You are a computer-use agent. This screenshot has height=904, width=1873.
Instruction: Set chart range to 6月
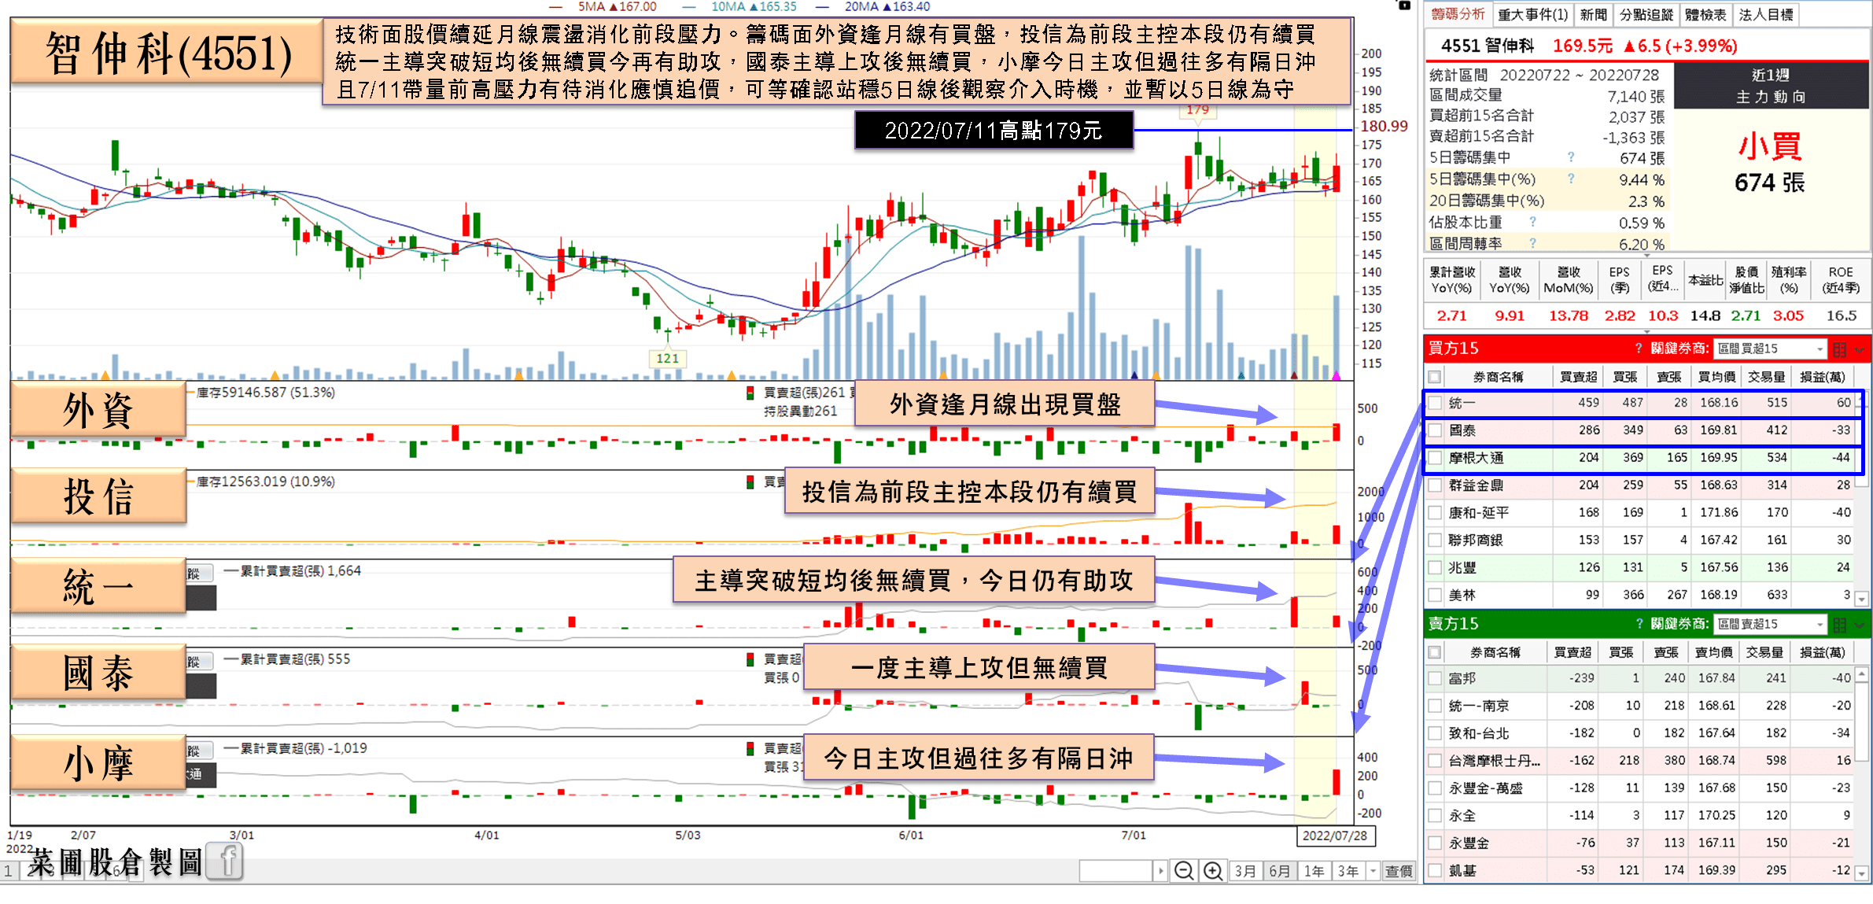[x=1280, y=871]
